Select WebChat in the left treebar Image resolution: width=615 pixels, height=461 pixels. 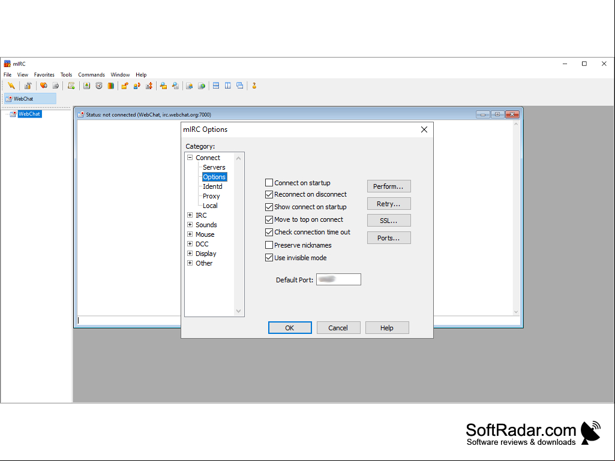[x=29, y=114]
